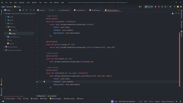This screenshot has width=183, height=103.
Task: Click Run with Coverage icon
Action: click(162, 7)
